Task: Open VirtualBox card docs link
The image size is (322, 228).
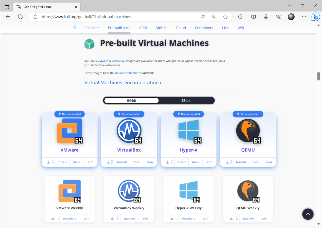Action: point(136,162)
